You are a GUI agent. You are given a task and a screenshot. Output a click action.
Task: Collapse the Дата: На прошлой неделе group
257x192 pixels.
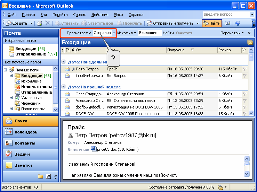click(x=63, y=87)
